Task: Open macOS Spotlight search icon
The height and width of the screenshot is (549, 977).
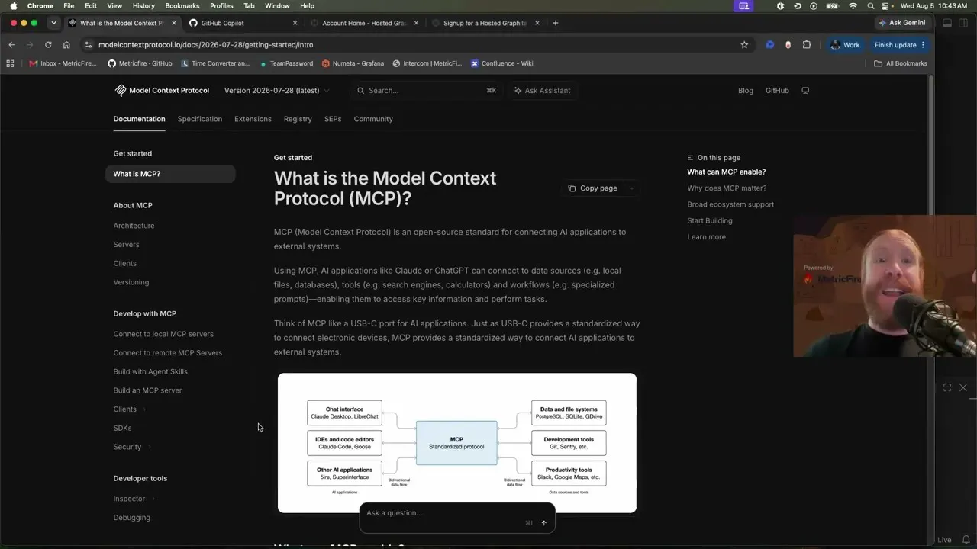Action: (x=870, y=6)
